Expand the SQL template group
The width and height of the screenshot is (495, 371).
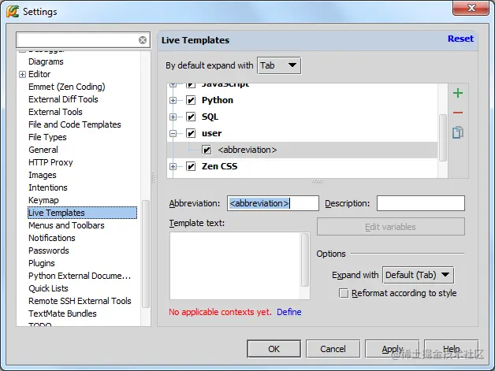tap(173, 117)
